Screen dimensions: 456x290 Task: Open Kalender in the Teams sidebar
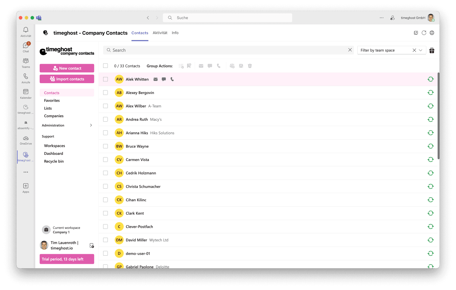pyautogui.click(x=26, y=94)
